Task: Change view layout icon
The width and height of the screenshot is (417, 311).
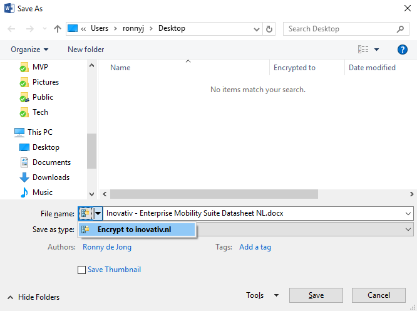Action: (363, 50)
